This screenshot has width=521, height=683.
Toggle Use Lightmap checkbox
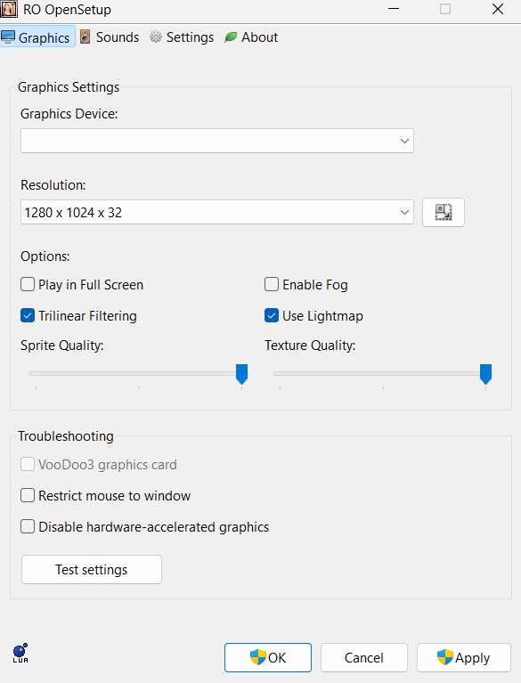pos(272,315)
